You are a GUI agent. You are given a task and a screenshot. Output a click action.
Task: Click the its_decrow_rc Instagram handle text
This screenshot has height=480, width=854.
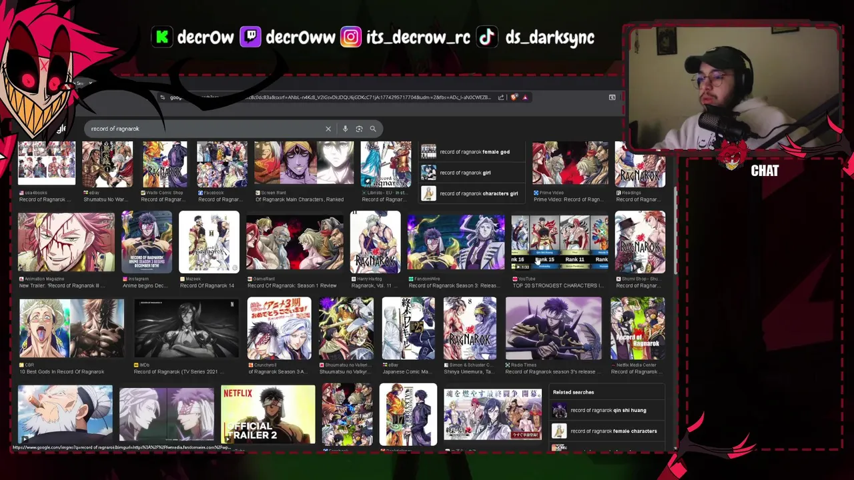click(418, 37)
